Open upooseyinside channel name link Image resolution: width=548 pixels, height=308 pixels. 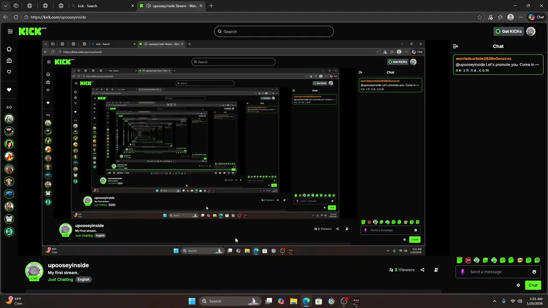click(68, 265)
